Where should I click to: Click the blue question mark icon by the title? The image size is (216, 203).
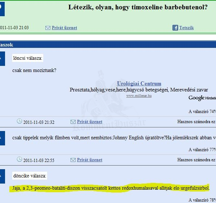click(x=2, y=9)
